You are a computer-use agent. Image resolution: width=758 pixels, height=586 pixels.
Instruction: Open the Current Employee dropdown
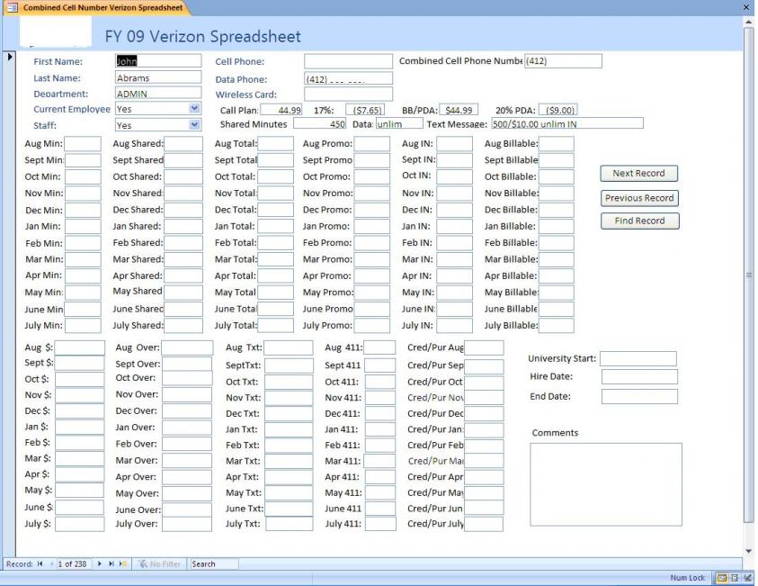pos(194,108)
